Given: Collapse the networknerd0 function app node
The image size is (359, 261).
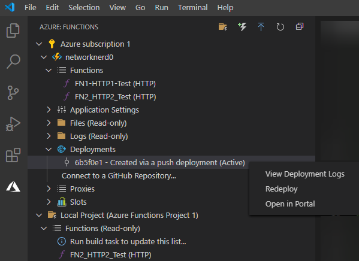Looking at the screenshot, I should [44, 57].
